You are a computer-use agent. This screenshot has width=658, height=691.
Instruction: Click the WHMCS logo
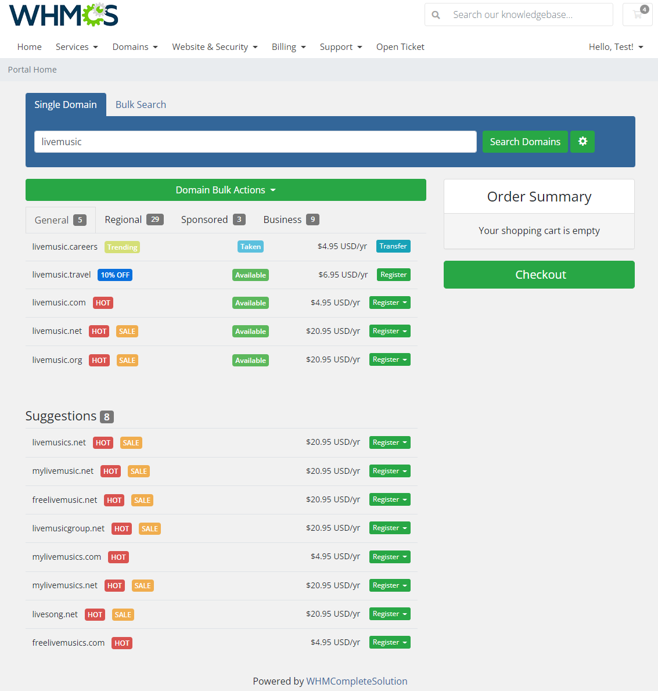click(63, 16)
